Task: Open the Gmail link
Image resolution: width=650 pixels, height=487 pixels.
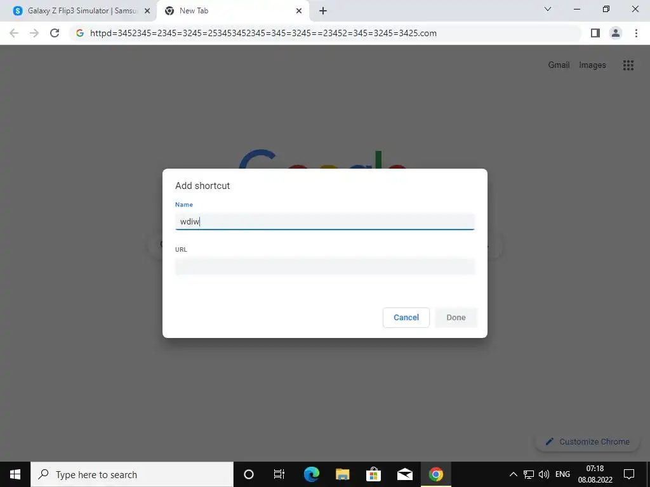Action: (x=559, y=65)
